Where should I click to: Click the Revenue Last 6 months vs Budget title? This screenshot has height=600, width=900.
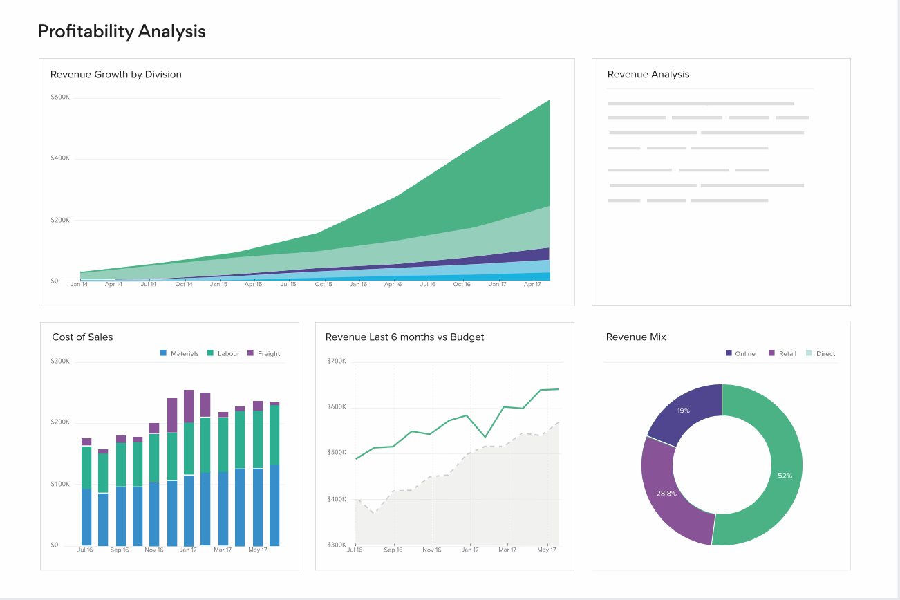(404, 337)
